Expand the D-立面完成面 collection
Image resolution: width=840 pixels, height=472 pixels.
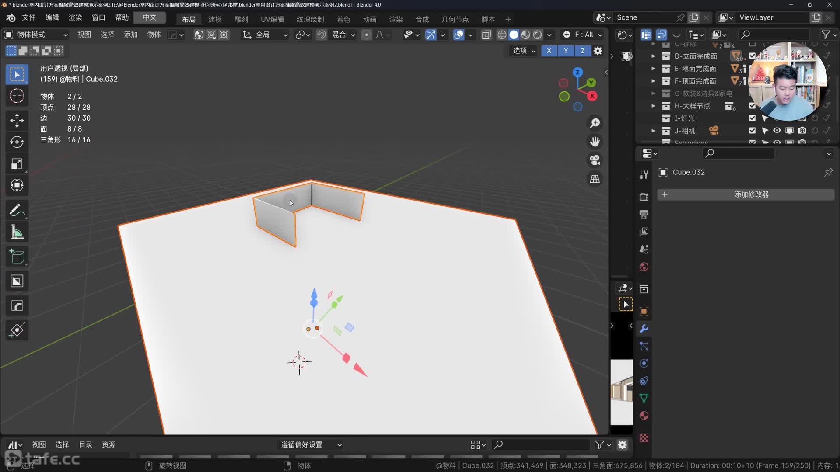click(653, 56)
